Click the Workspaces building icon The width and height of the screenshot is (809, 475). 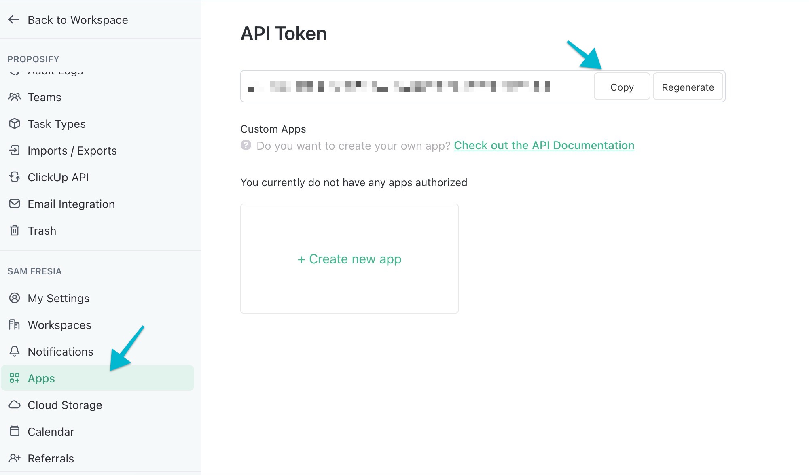[15, 324]
